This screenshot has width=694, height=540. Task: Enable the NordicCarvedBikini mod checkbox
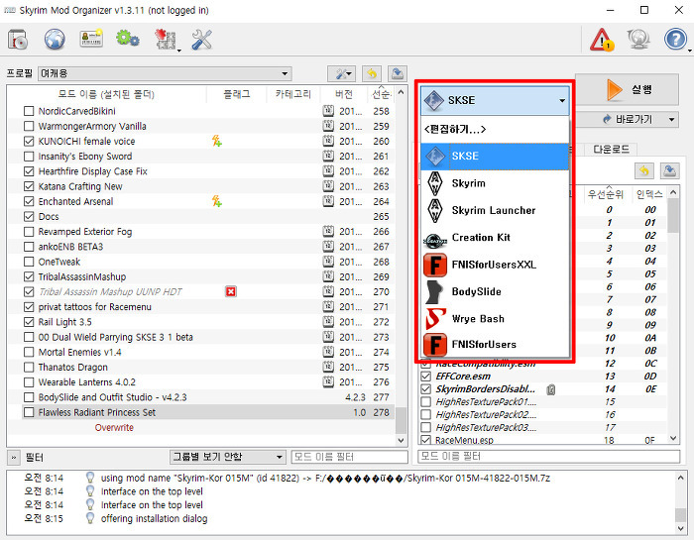(x=29, y=111)
